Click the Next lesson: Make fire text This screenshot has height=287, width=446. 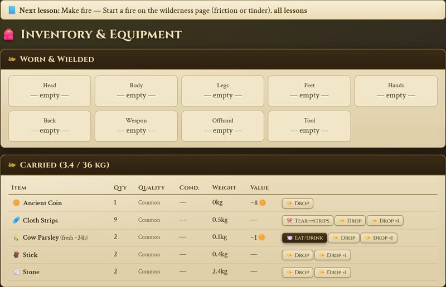click(55, 11)
